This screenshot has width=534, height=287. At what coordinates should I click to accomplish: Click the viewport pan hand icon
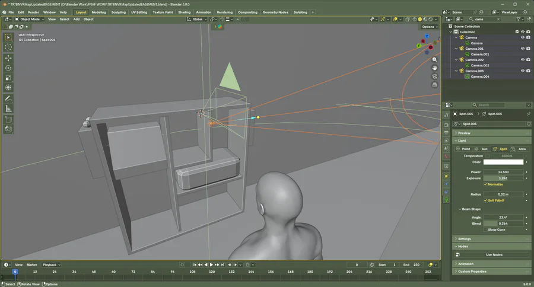pyautogui.click(x=434, y=68)
